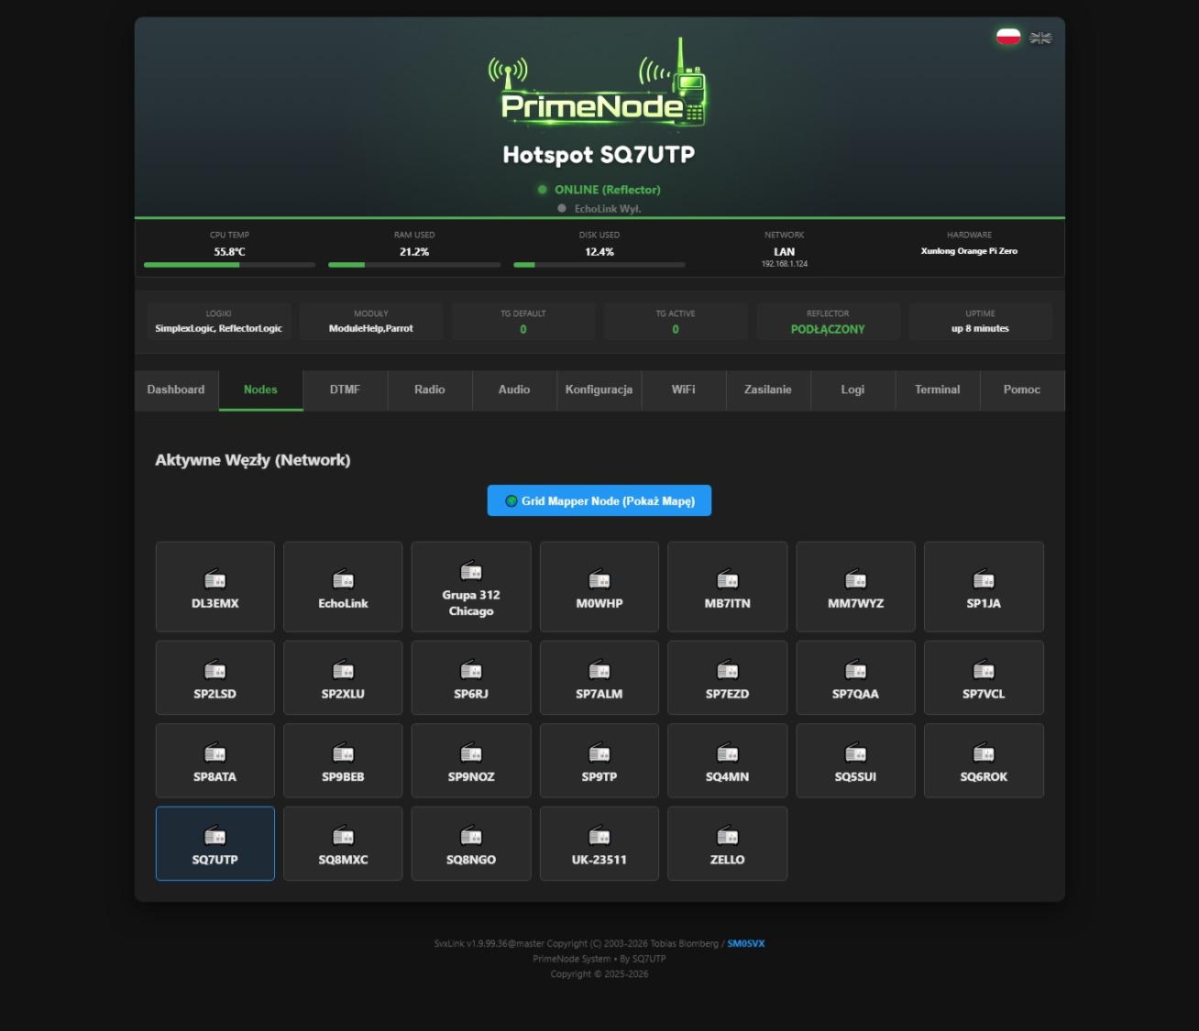Screen dimensions: 1199x1031
Task: Open the Dashboard tab
Action: pos(176,389)
